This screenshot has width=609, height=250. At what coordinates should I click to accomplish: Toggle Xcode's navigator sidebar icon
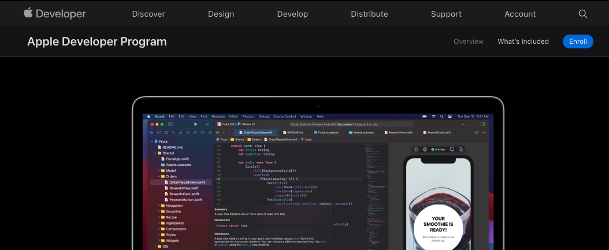170,124
